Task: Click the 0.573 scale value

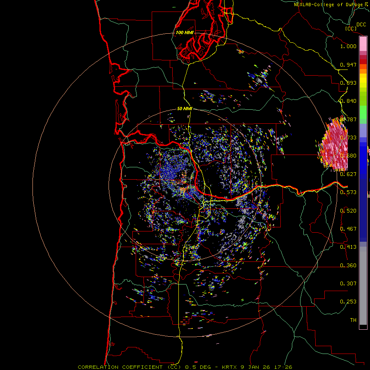Action: [x=348, y=192]
